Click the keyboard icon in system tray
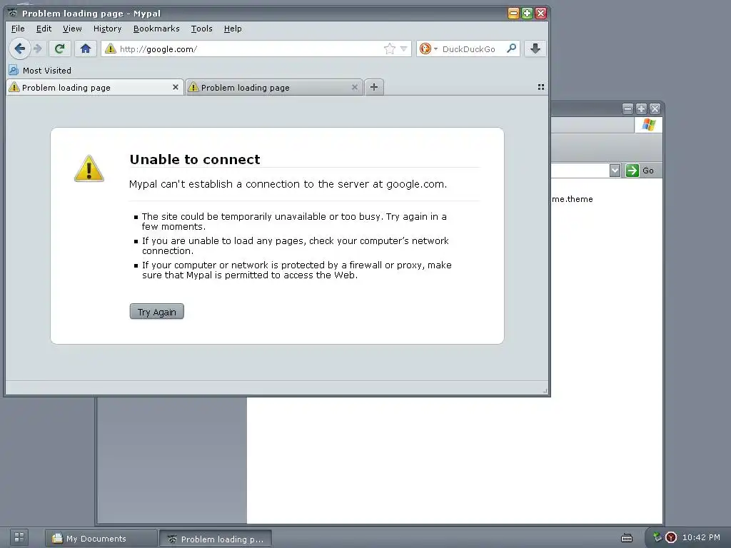731x548 pixels. coord(627,538)
